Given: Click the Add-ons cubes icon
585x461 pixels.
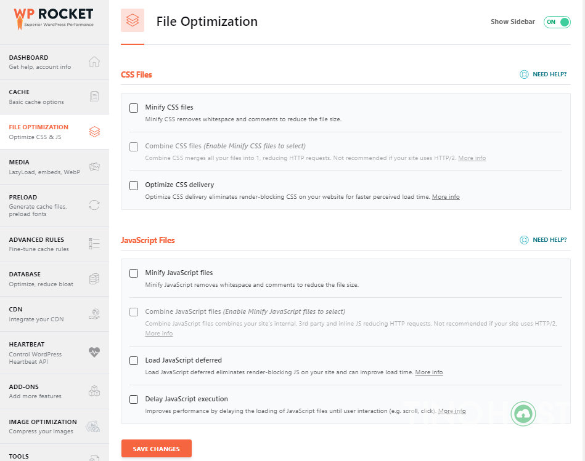Looking at the screenshot, I should (x=94, y=391).
